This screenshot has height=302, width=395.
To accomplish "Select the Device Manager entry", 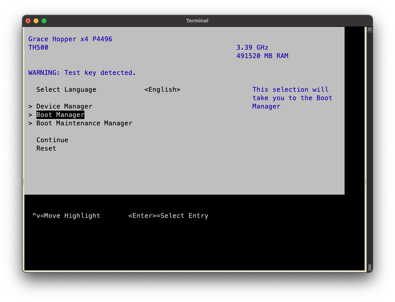I will 64,107.
